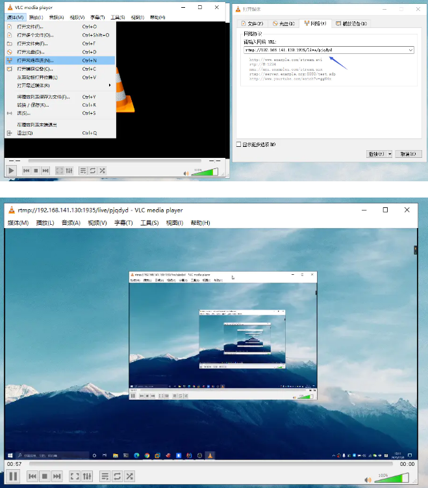Enable 显示更多选项(M) checkbox
This screenshot has width=428, height=488.
[239, 144]
